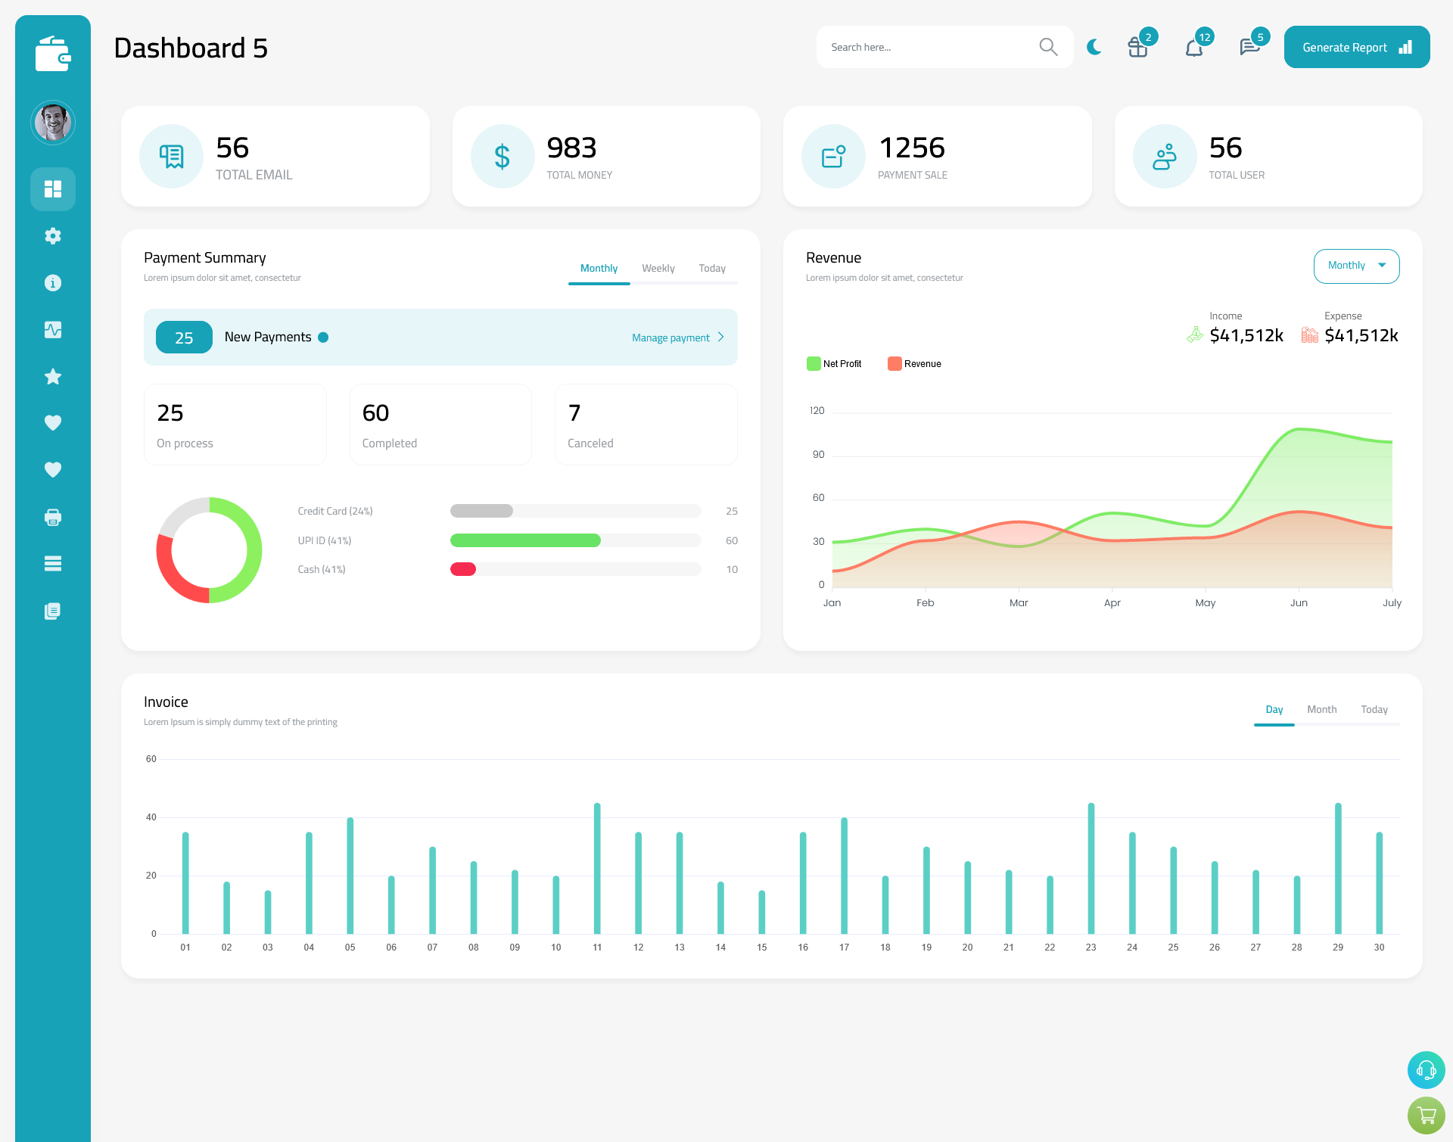
Task: Select Month tab in Invoice section
Action: pyautogui.click(x=1321, y=709)
